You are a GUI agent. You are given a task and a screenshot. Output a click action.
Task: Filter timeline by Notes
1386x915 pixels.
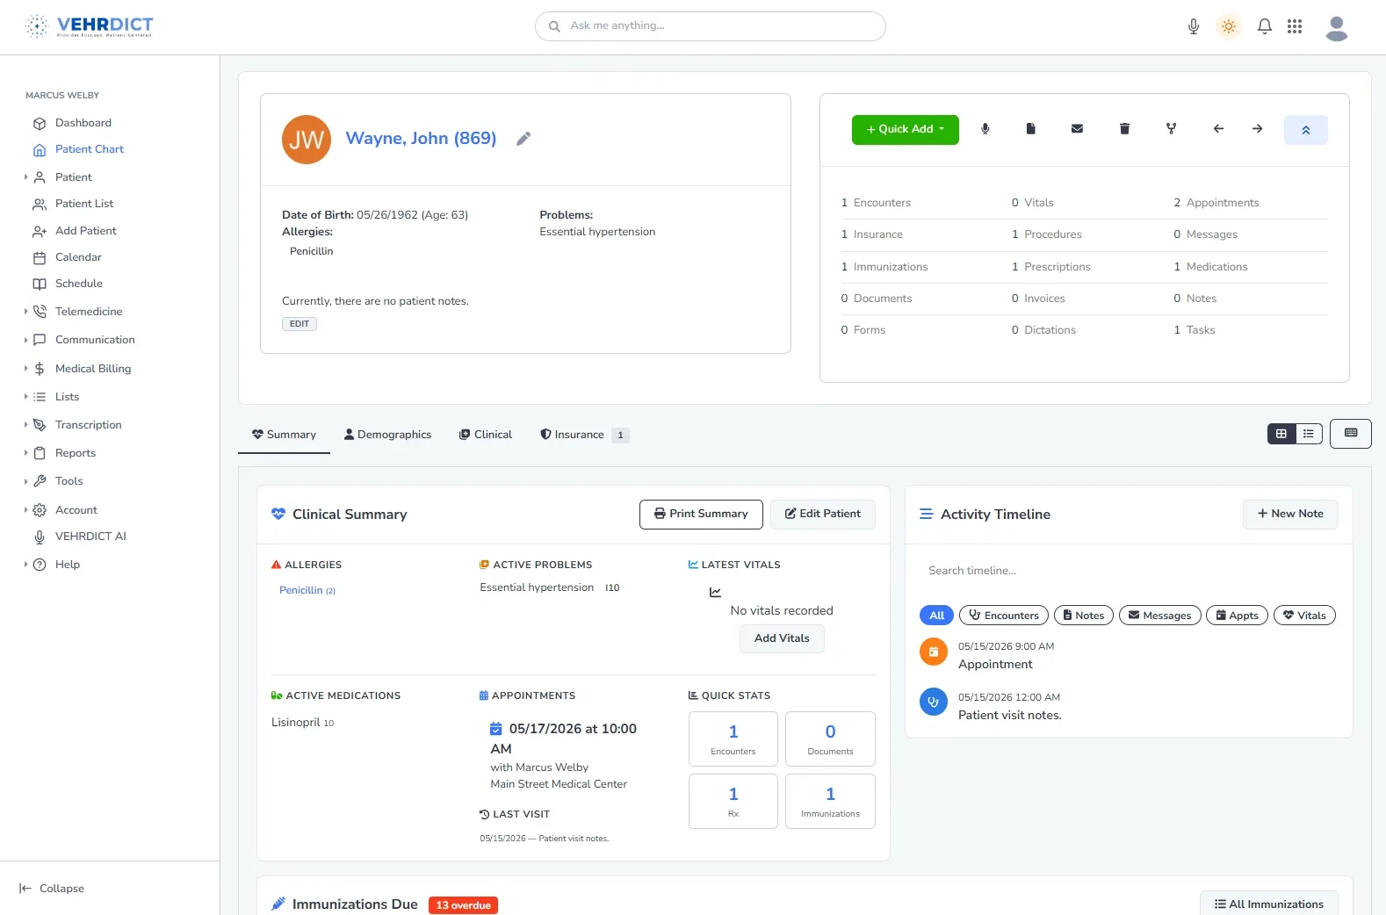coord(1084,616)
